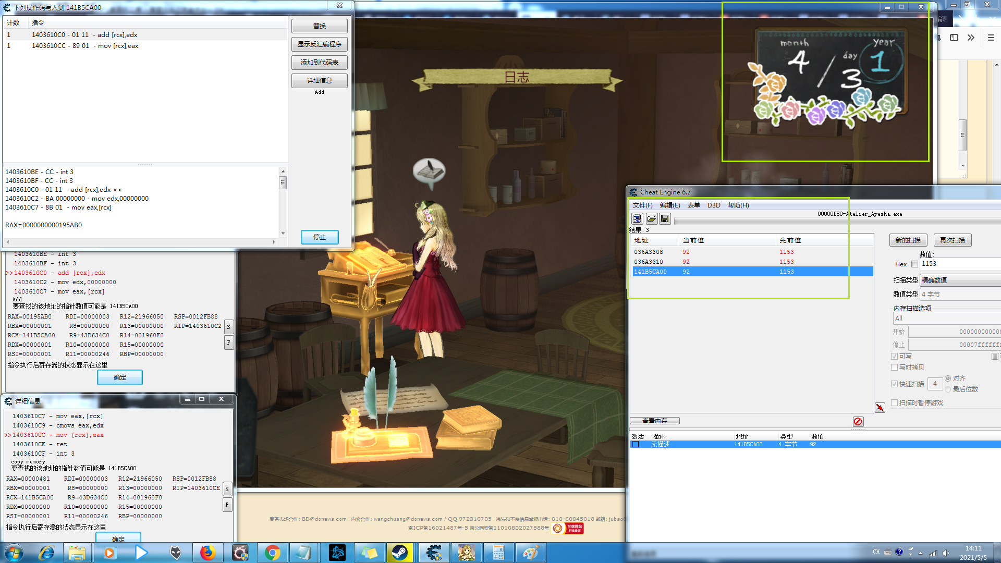Screen dimensions: 1001x563
Task: Open the process list computer icon
Action: [637, 218]
